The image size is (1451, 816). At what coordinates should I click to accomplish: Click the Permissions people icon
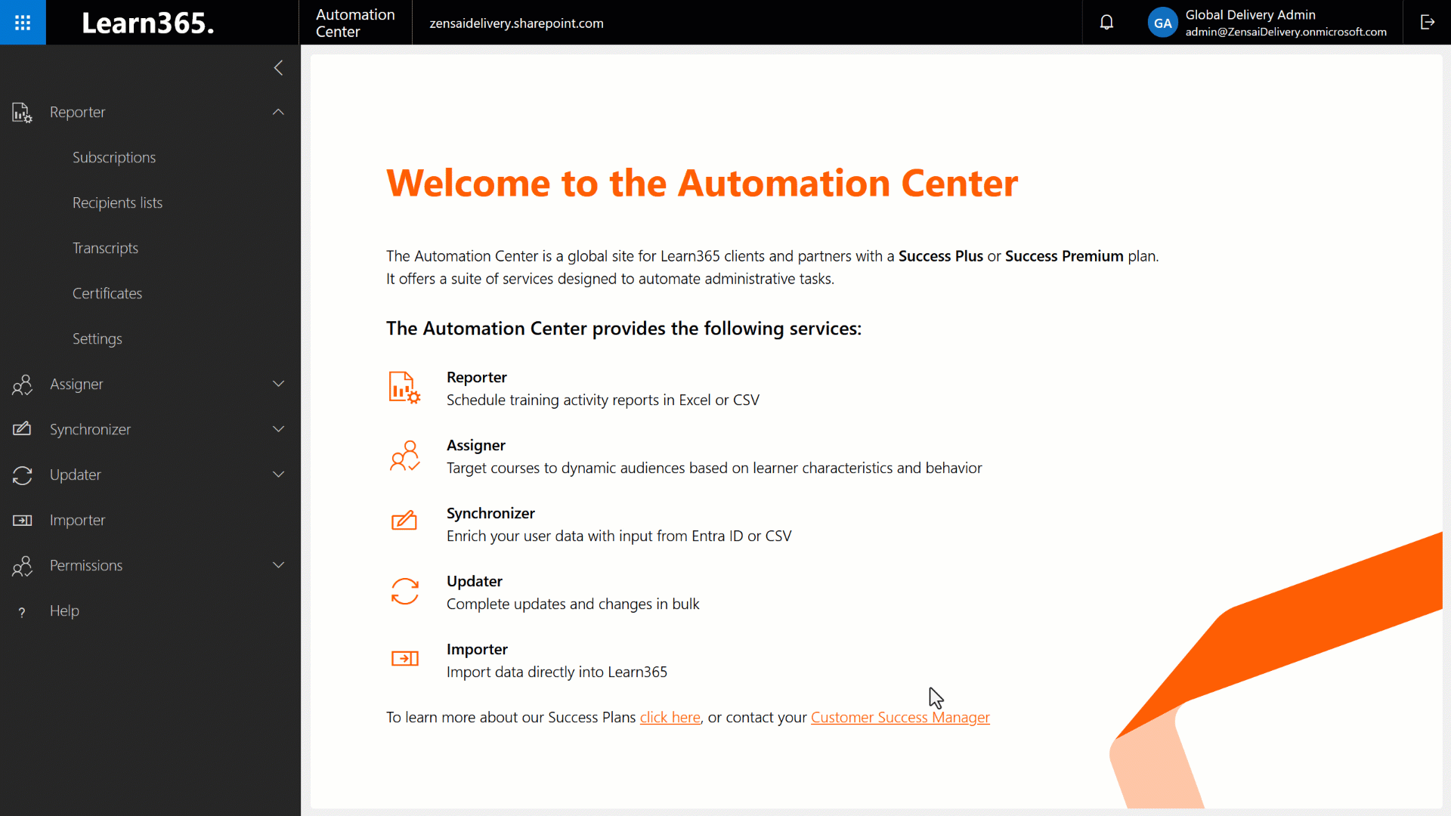tap(22, 565)
